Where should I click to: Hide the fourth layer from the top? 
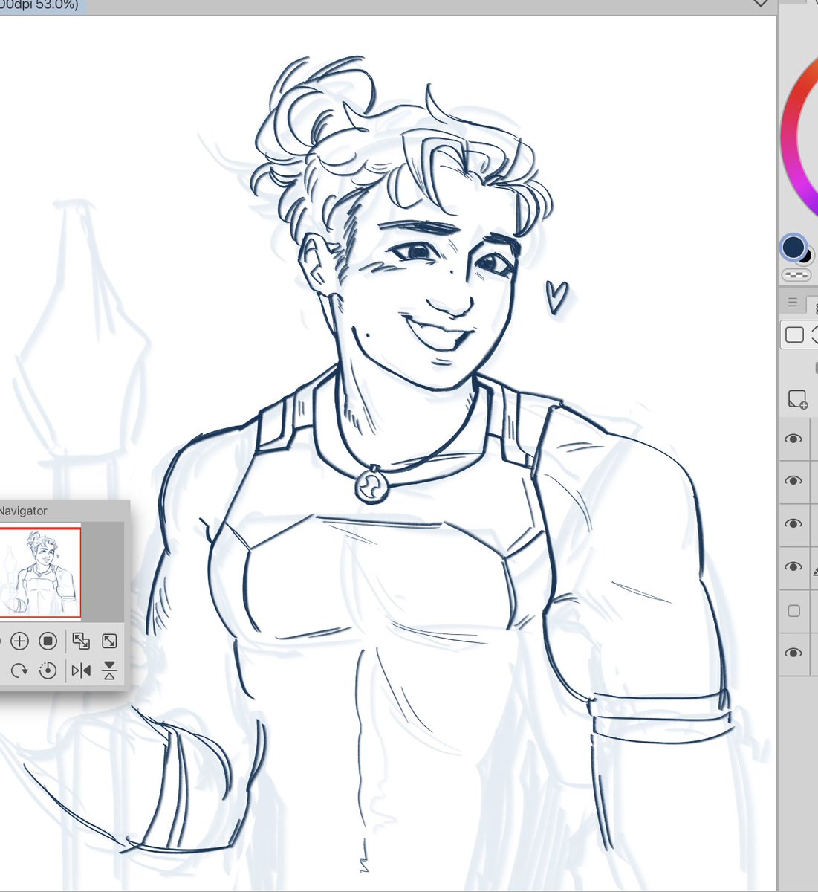[x=793, y=567]
